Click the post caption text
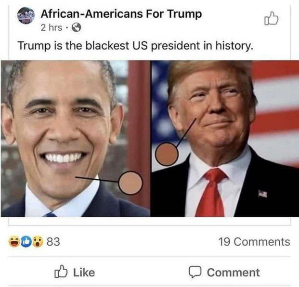 click(x=136, y=46)
